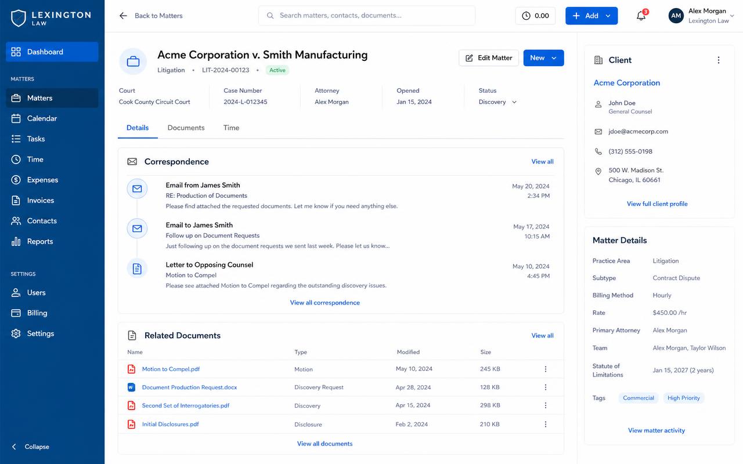
Task: Click View full client profile
Action: pyautogui.click(x=657, y=204)
